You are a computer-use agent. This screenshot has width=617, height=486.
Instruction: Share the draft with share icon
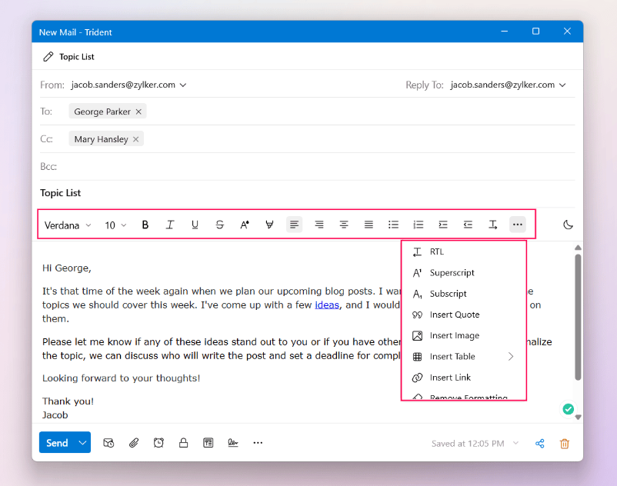pos(540,444)
